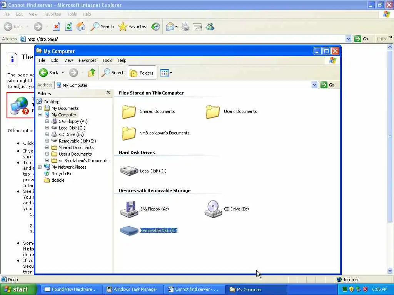The width and height of the screenshot is (394, 295).
Task: Open Tools menu in My Computer
Action: [x=107, y=60]
